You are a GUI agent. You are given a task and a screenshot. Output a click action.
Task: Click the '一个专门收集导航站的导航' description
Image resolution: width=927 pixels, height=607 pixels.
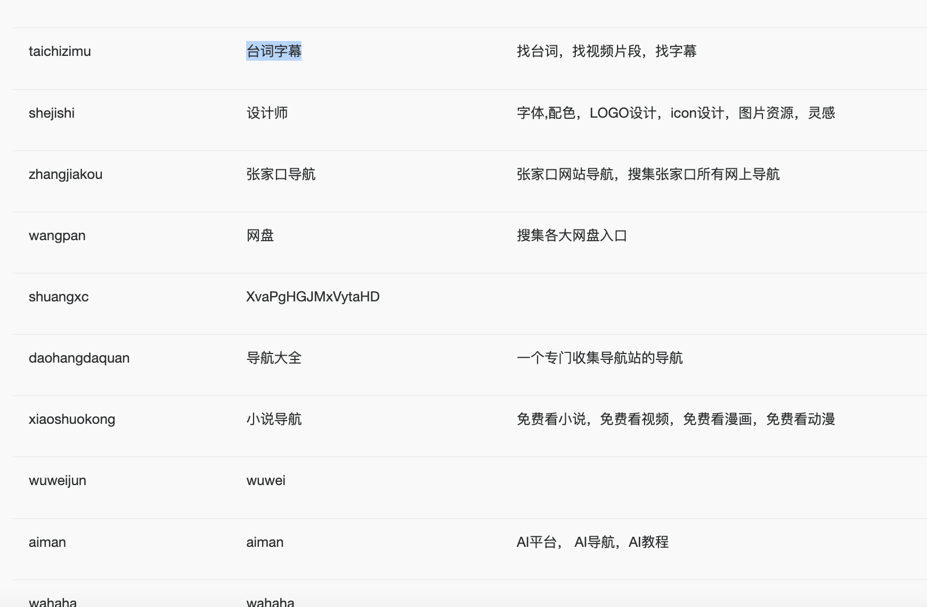click(599, 358)
